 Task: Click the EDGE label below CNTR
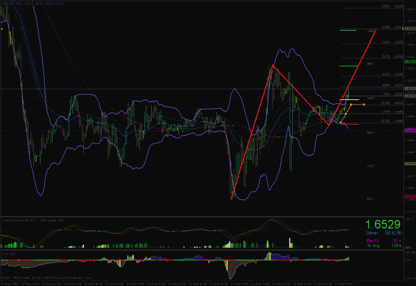(385, 121)
